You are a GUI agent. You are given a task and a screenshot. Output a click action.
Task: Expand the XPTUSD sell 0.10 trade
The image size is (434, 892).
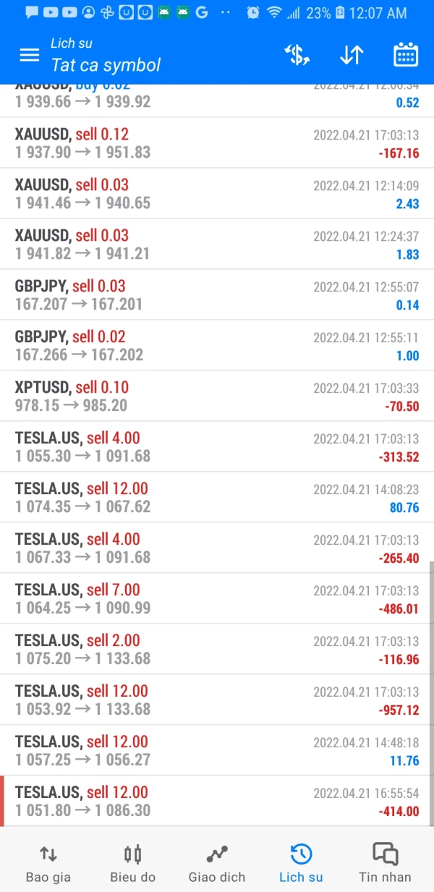click(217, 396)
